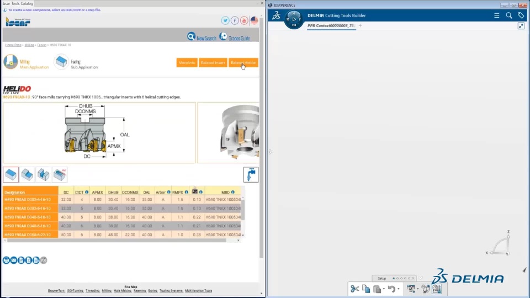Click the Arbor column info icon

[169, 192]
